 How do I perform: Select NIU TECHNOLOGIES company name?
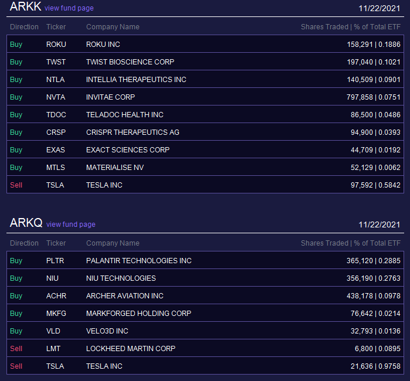tap(121, 278)
